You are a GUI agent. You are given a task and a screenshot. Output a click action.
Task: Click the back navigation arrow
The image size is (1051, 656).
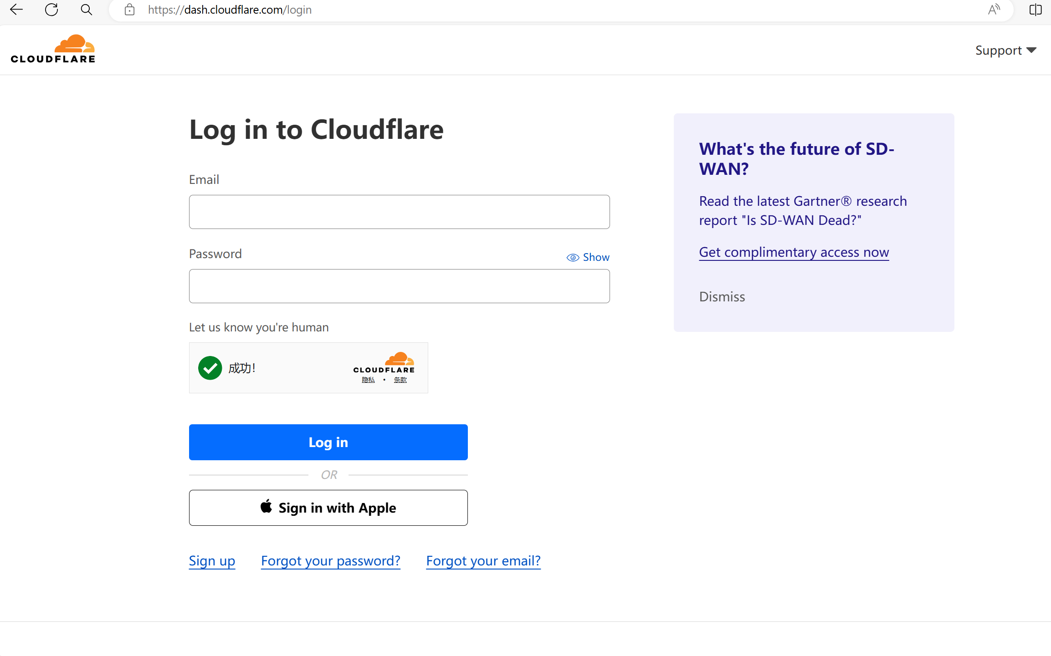click(x=16, y=10)
